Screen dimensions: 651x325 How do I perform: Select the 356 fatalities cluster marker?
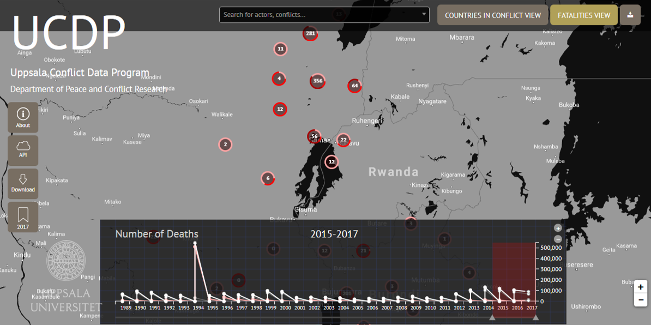[318, 81]
